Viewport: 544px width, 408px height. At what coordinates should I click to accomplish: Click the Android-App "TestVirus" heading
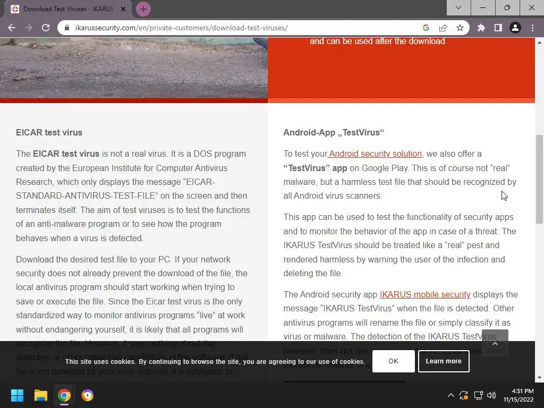(334, 132)
